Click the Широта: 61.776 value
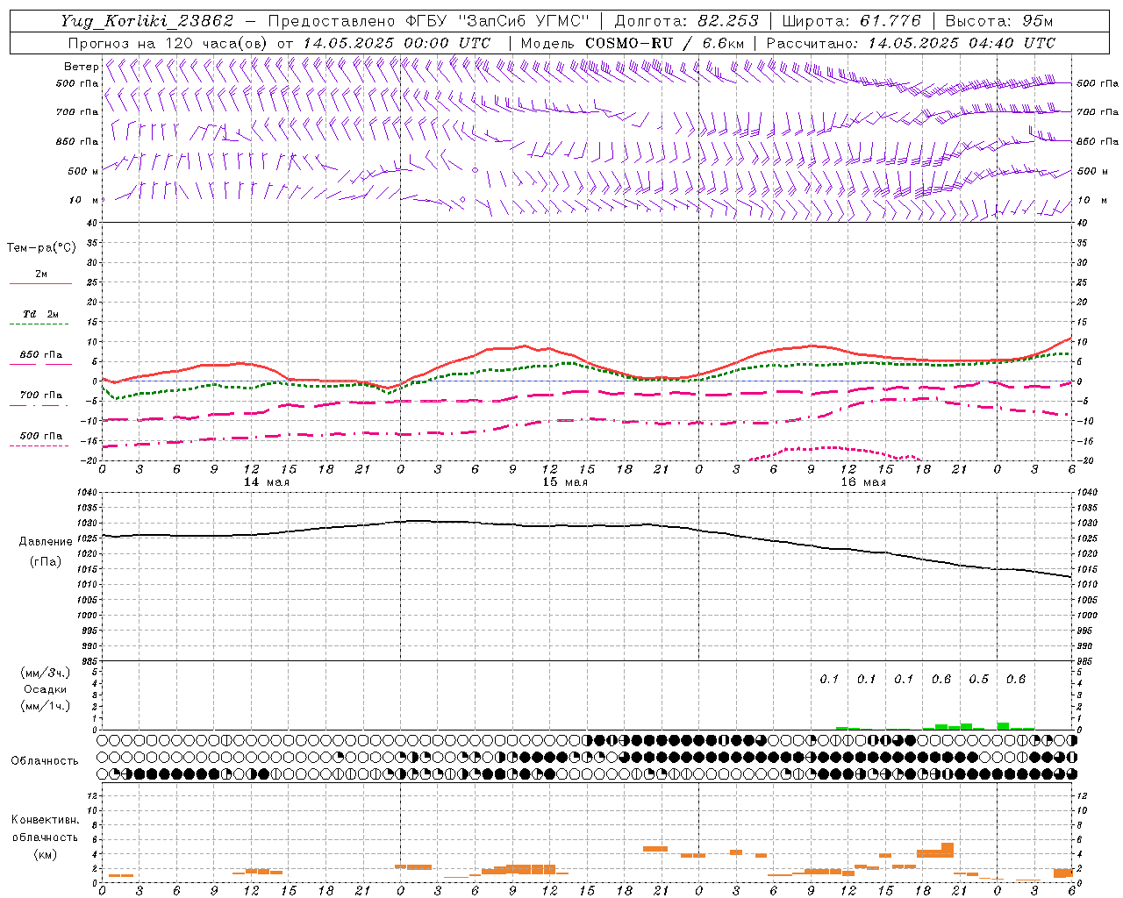The width and height of the screenshot is (1123, 898). coord(851,21)
